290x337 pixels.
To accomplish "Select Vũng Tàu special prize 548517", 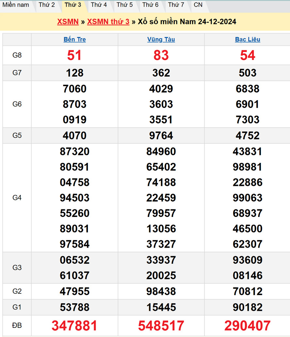I will click(161, 326).
